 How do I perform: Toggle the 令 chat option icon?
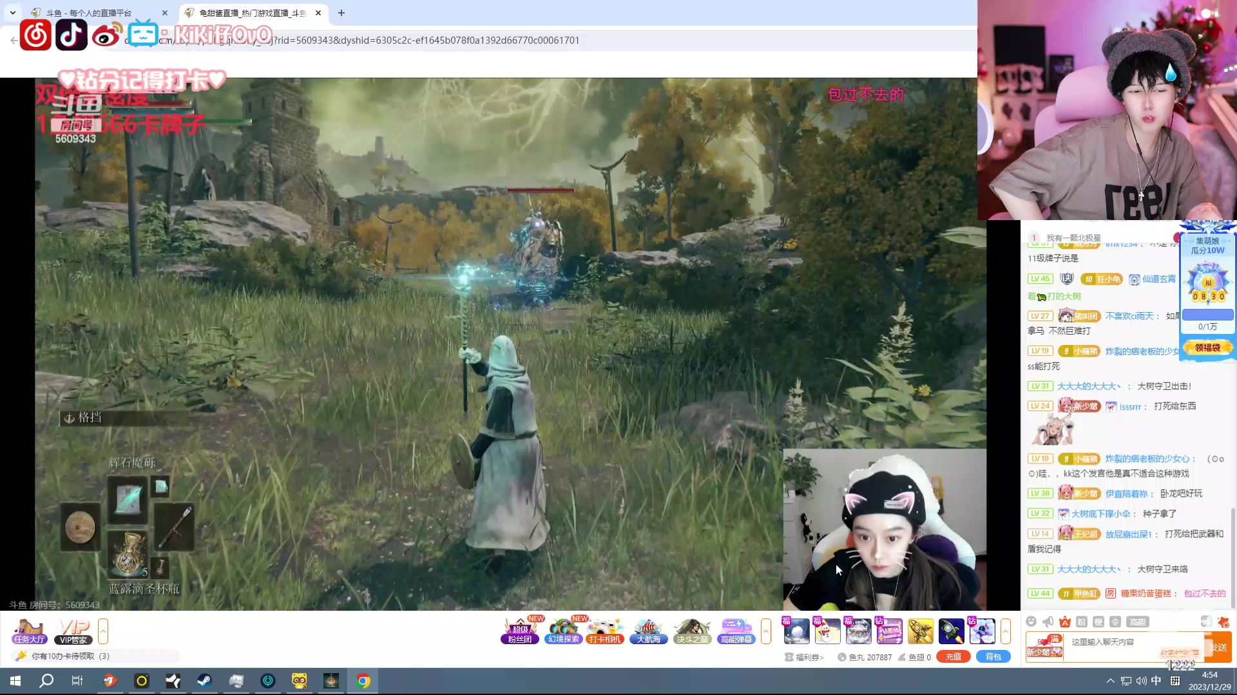pyautogui.click(x=1115, y=622)
